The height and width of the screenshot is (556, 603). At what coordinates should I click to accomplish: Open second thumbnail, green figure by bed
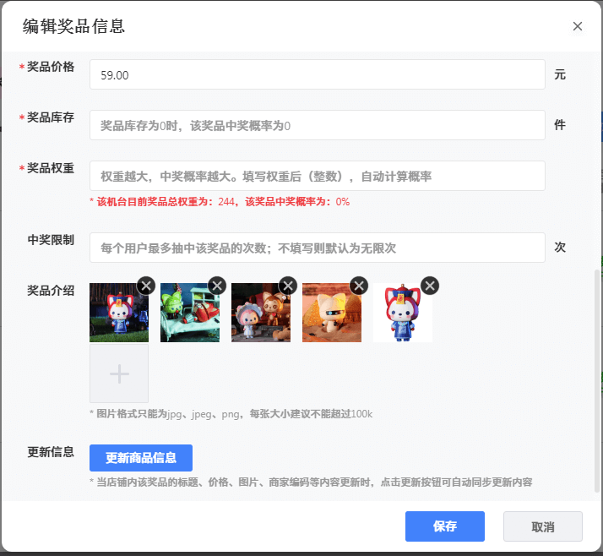(x=190, y=313)
